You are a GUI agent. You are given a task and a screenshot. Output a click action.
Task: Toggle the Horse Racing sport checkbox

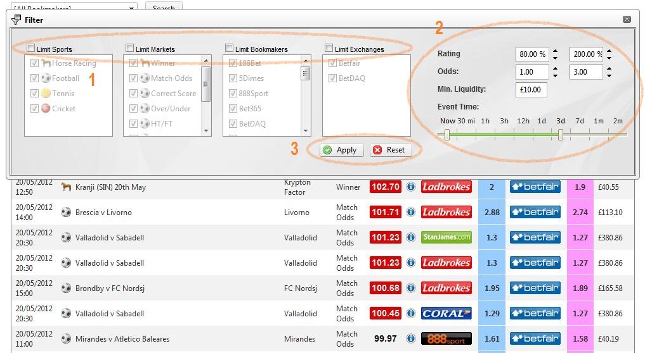(x=34, y=63)
